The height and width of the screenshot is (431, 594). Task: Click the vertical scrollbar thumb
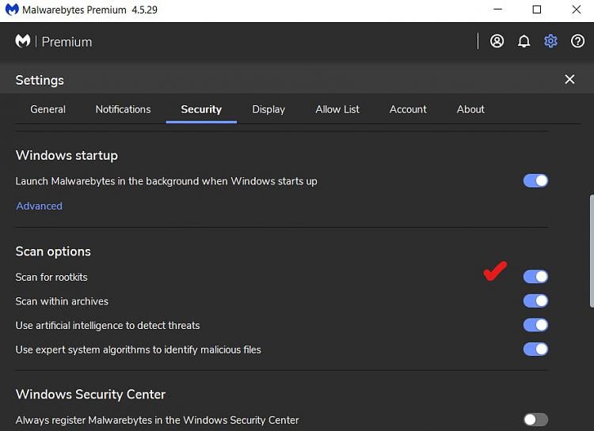(x=592, y=251)
